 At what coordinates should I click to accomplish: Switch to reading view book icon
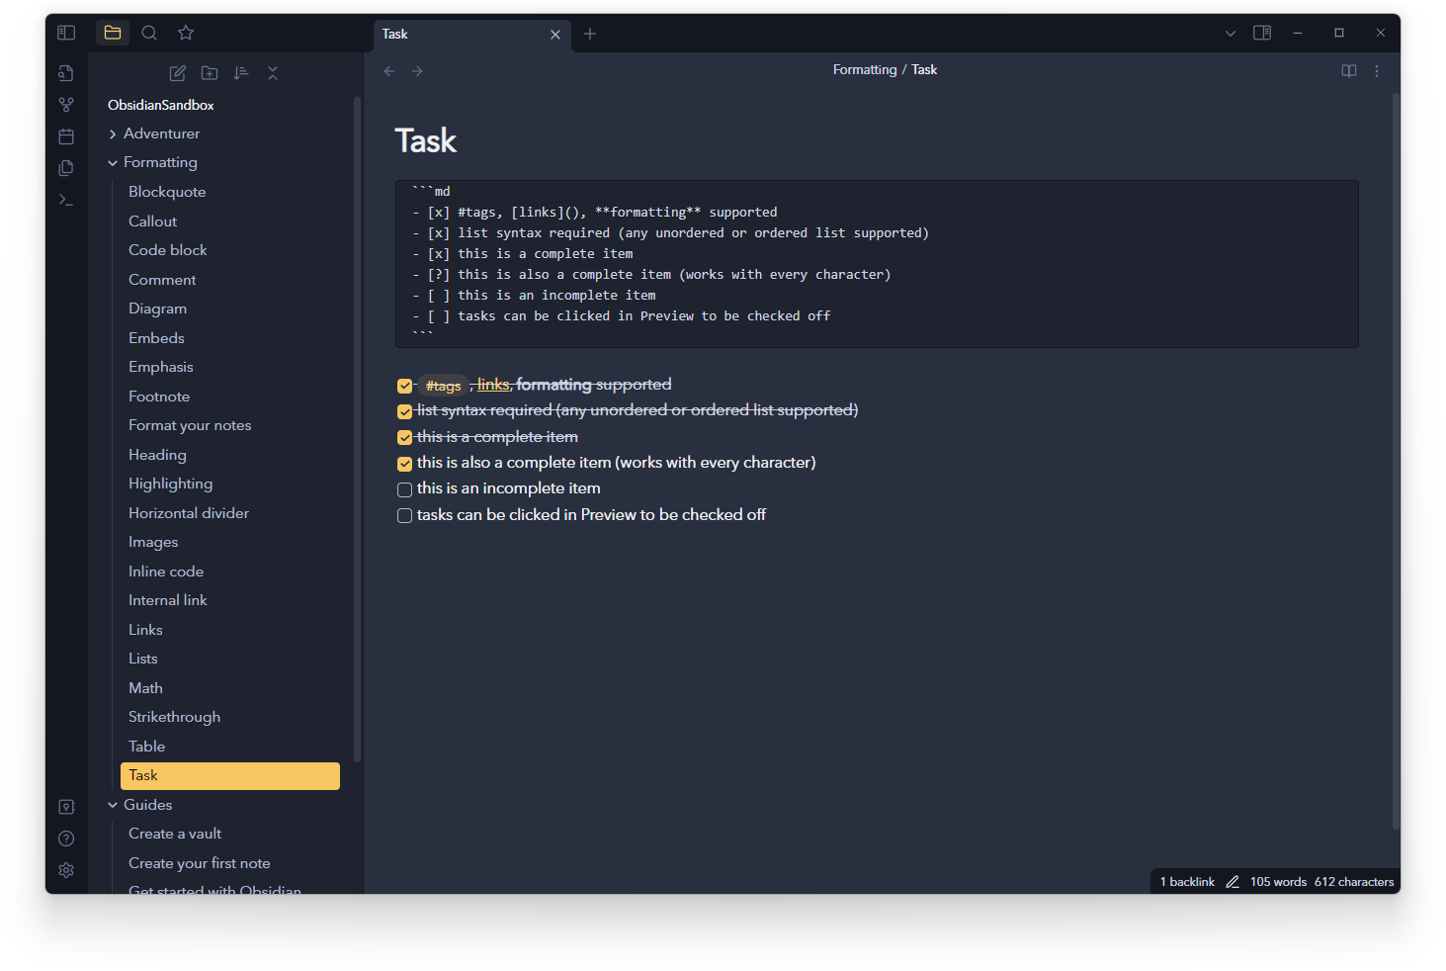click(1349, 71)
